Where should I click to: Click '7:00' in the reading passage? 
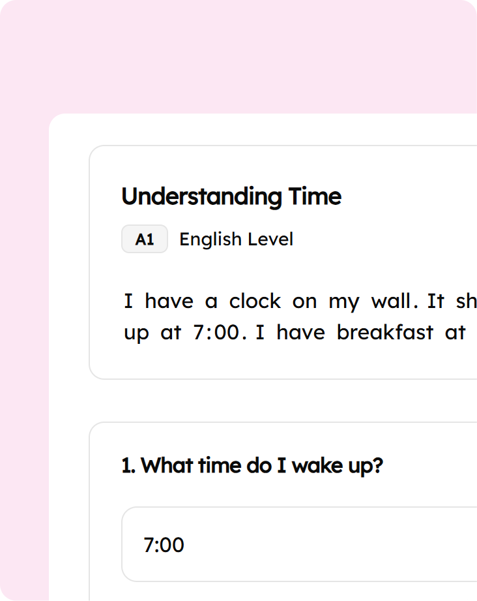click(x=218, y=333)
